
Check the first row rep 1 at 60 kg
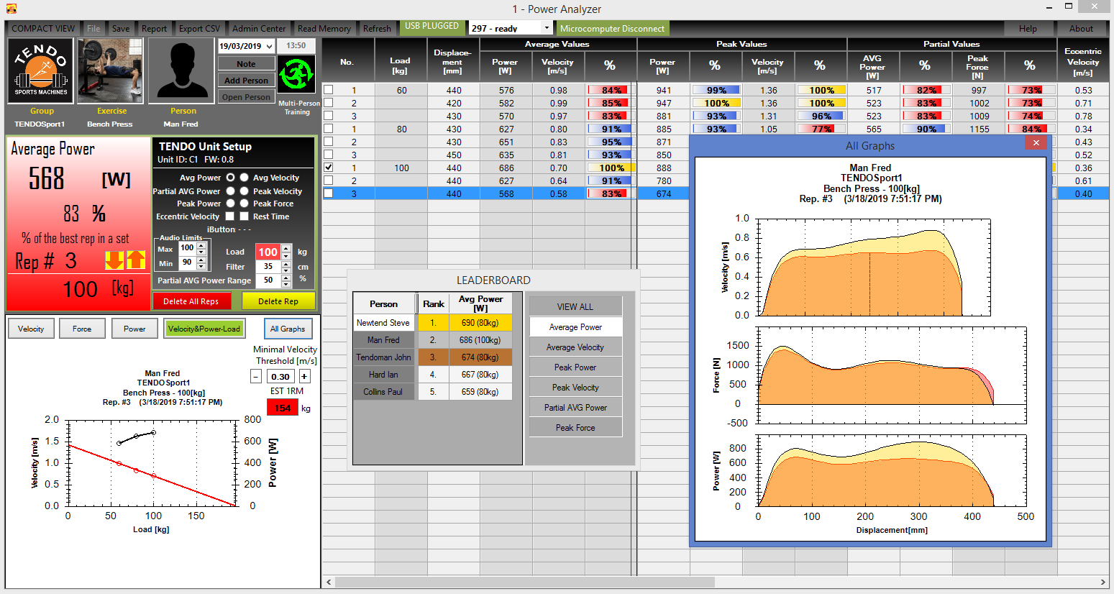click(x=329, y=90)
